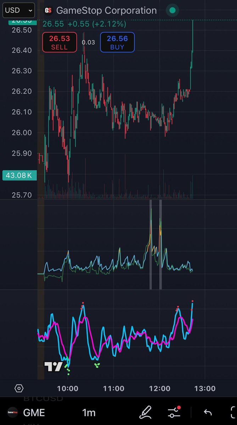This screenshot has width=237, height=425.
Task: Open the indicators settings sliders icon
Action: point(174,412)
